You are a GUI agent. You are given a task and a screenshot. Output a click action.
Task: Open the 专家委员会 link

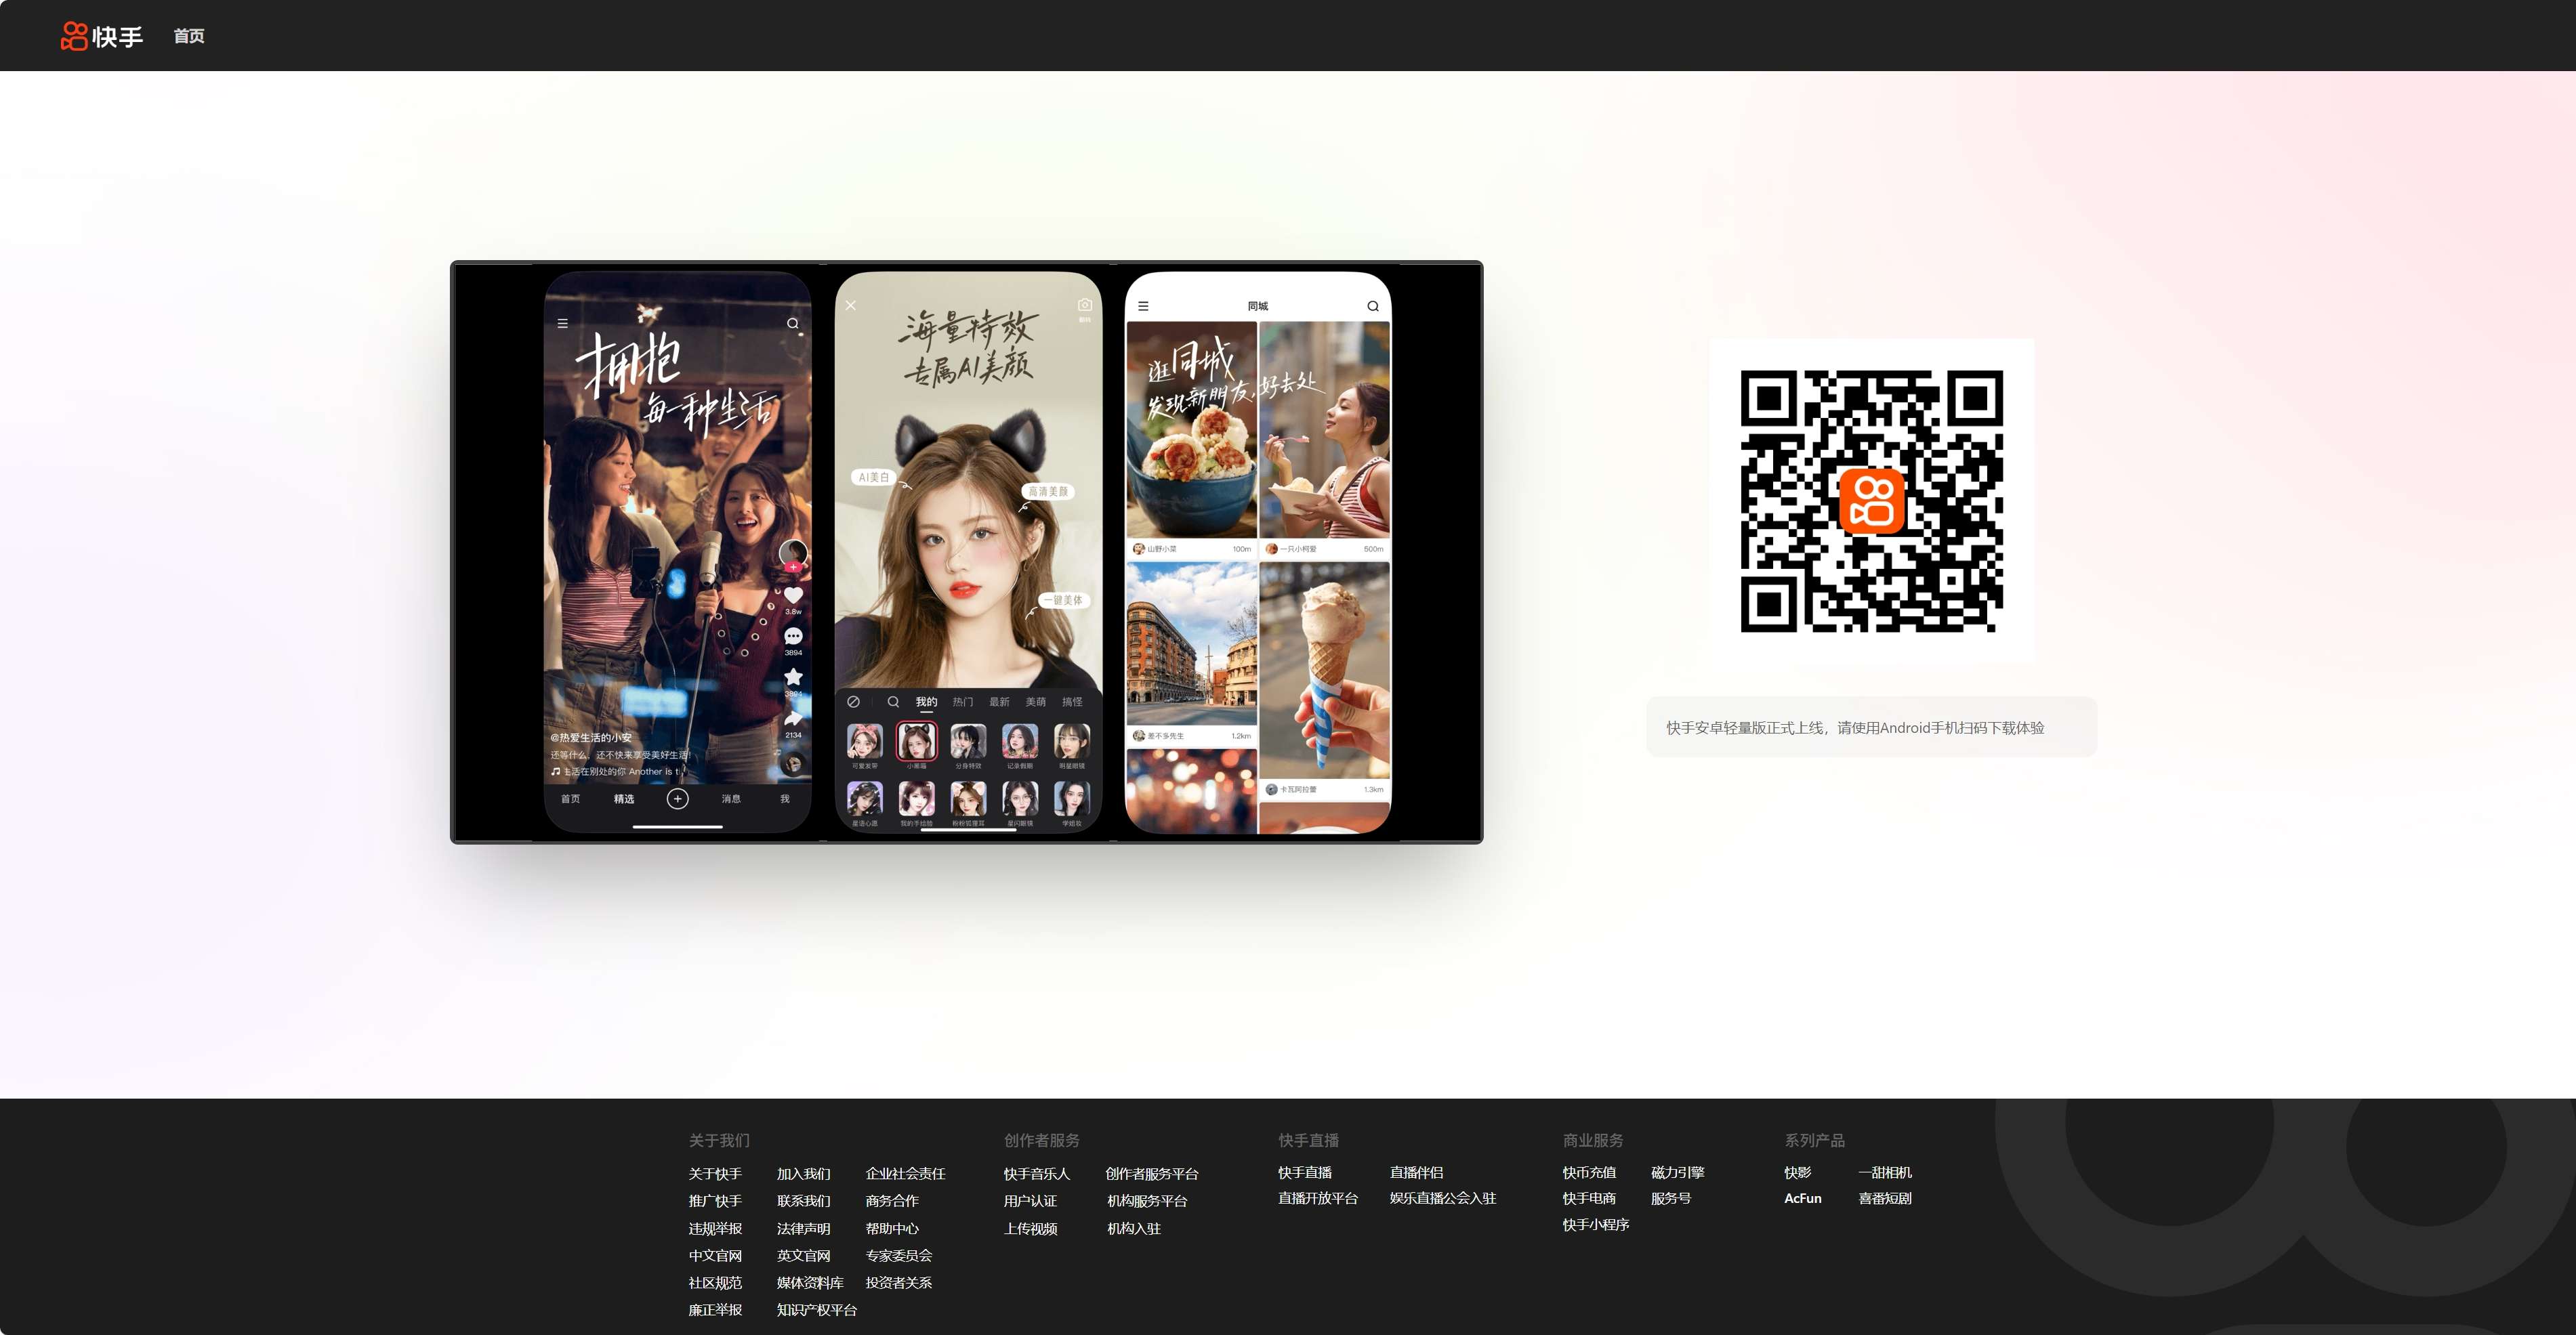tap(898, 1256)
